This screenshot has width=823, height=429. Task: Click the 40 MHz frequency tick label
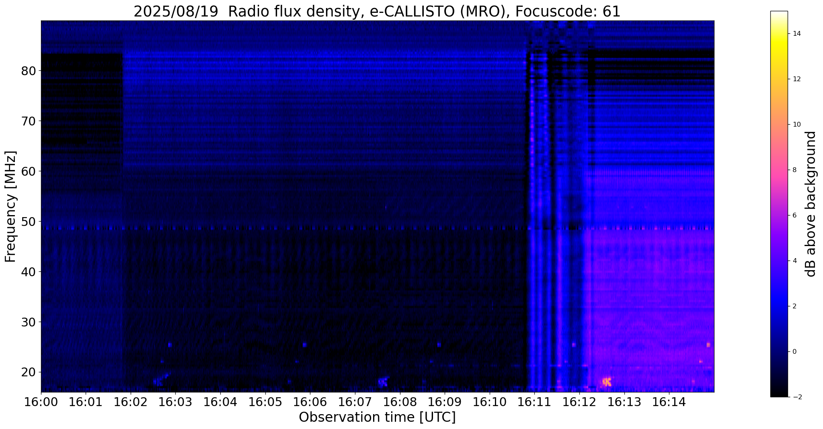pos(29,272)
